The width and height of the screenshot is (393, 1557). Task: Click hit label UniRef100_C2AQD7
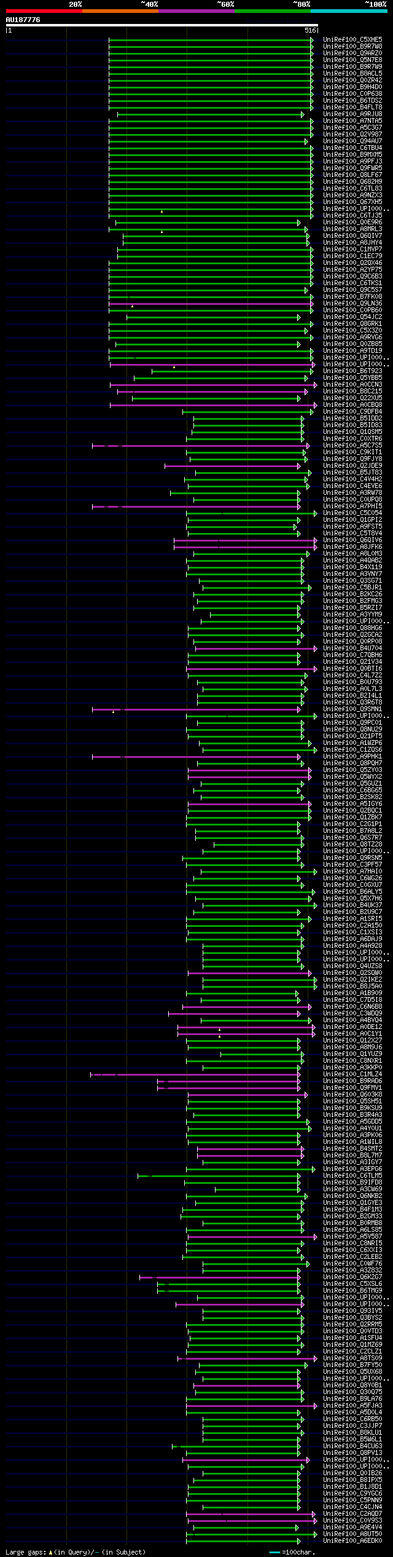click(352, 1513)
